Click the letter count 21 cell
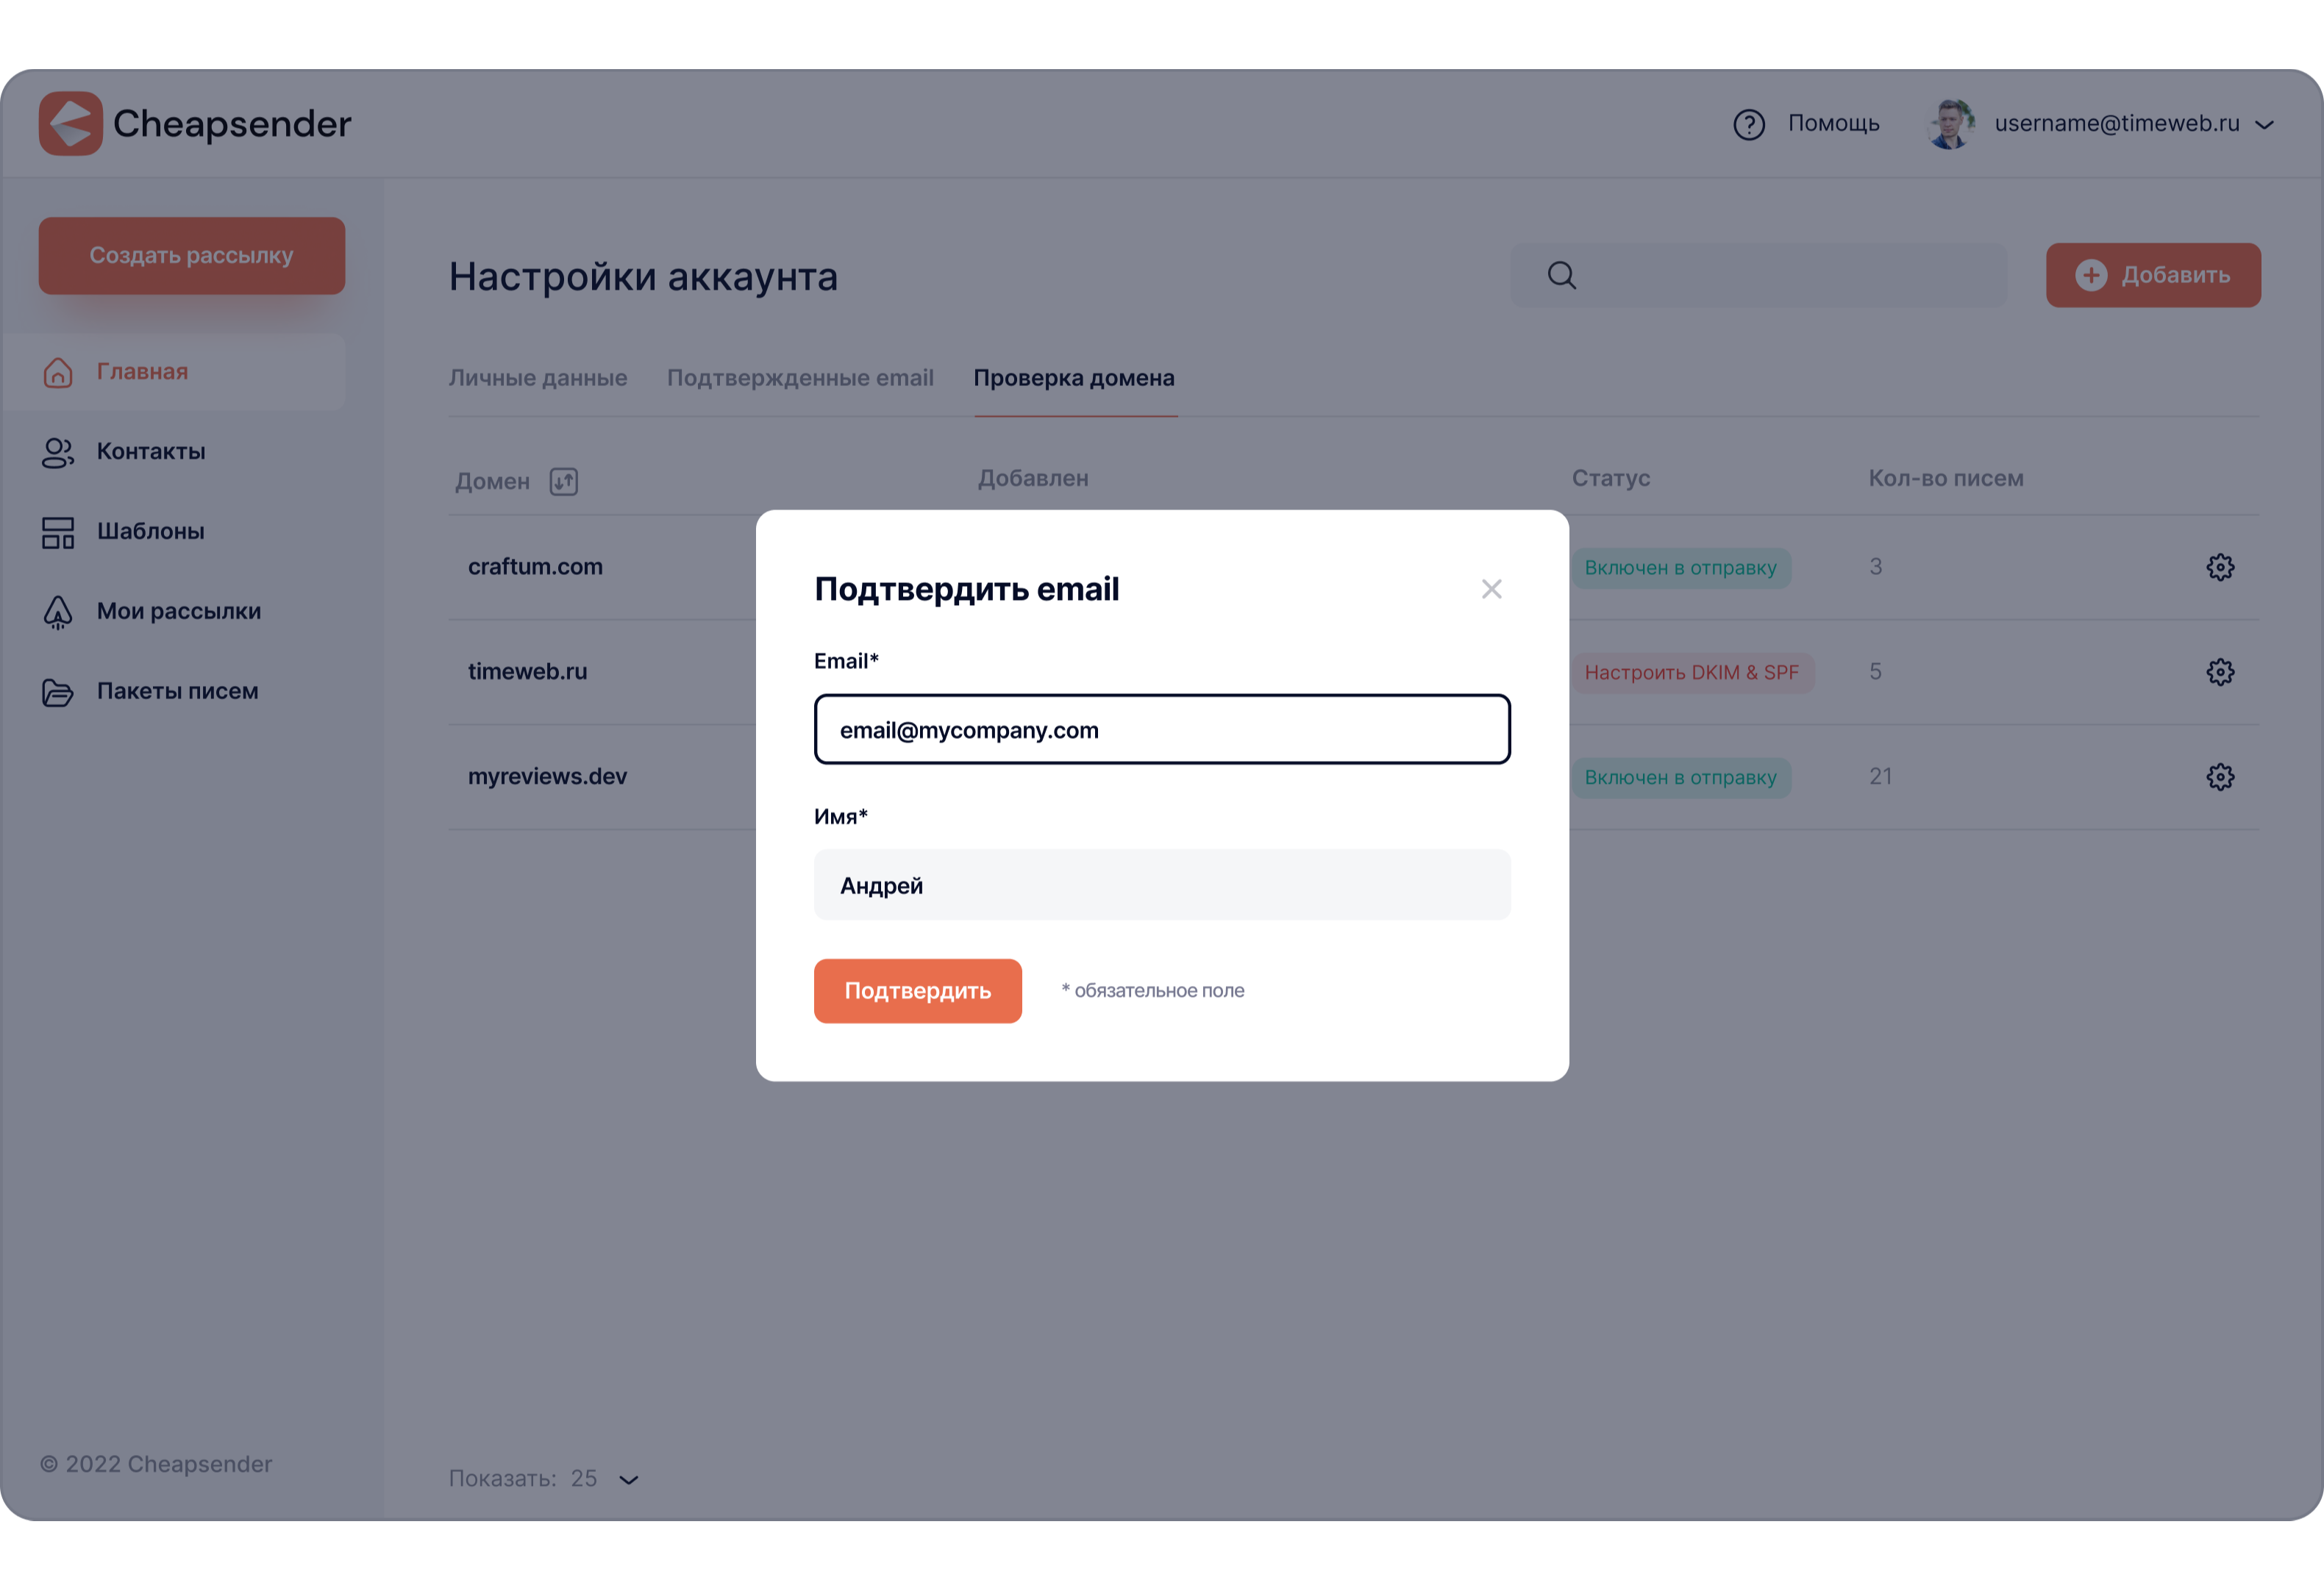 [1881, 777]
